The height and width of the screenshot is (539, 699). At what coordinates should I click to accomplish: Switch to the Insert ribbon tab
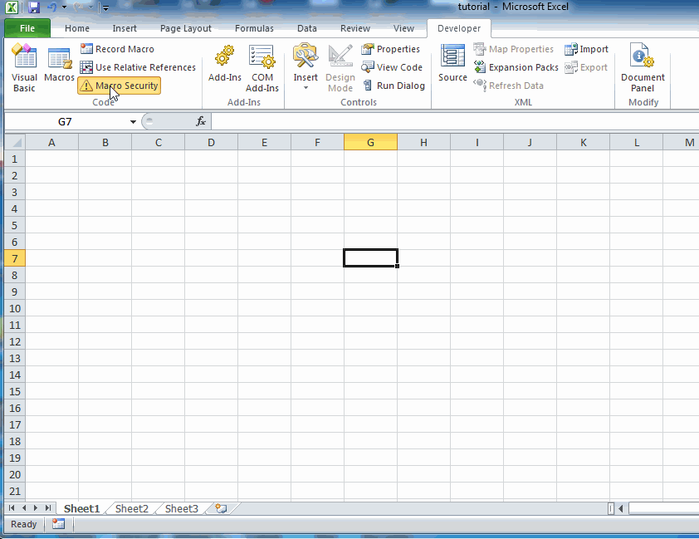pos(125,28)
